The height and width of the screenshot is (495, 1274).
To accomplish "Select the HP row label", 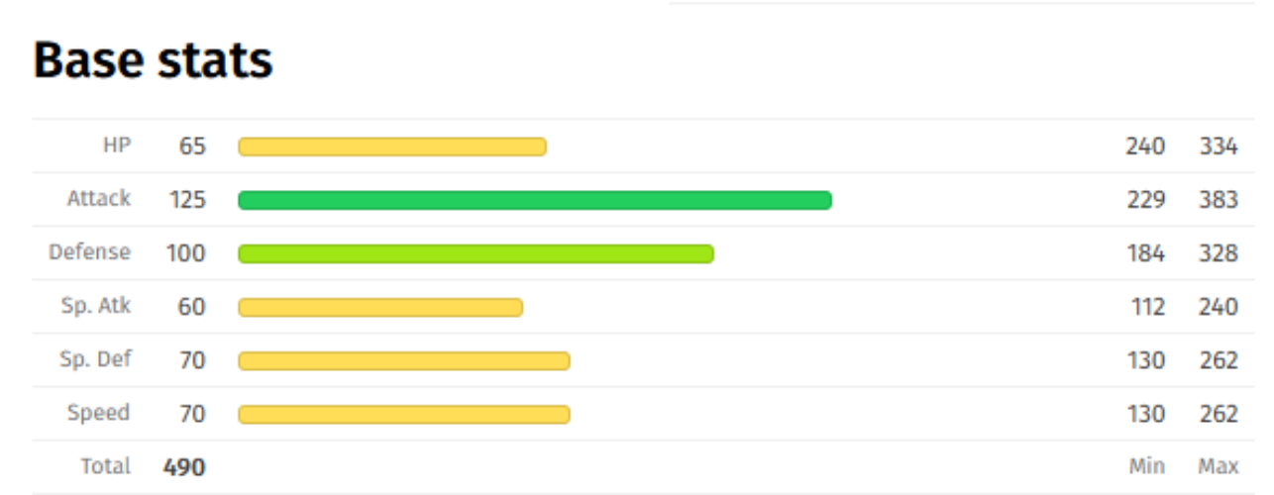I will click(117, 146).
